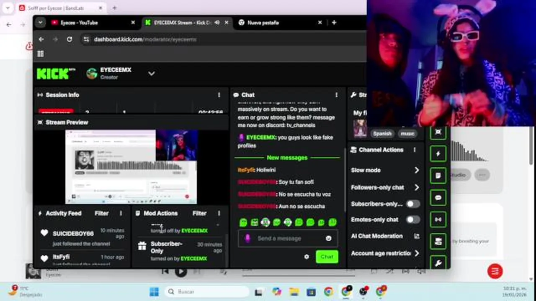
Task: Click the wrench sidebar icon
Action: 438,263
